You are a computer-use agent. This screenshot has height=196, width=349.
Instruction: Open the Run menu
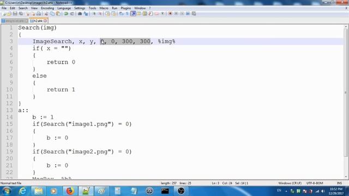click(x=115, y=8)
